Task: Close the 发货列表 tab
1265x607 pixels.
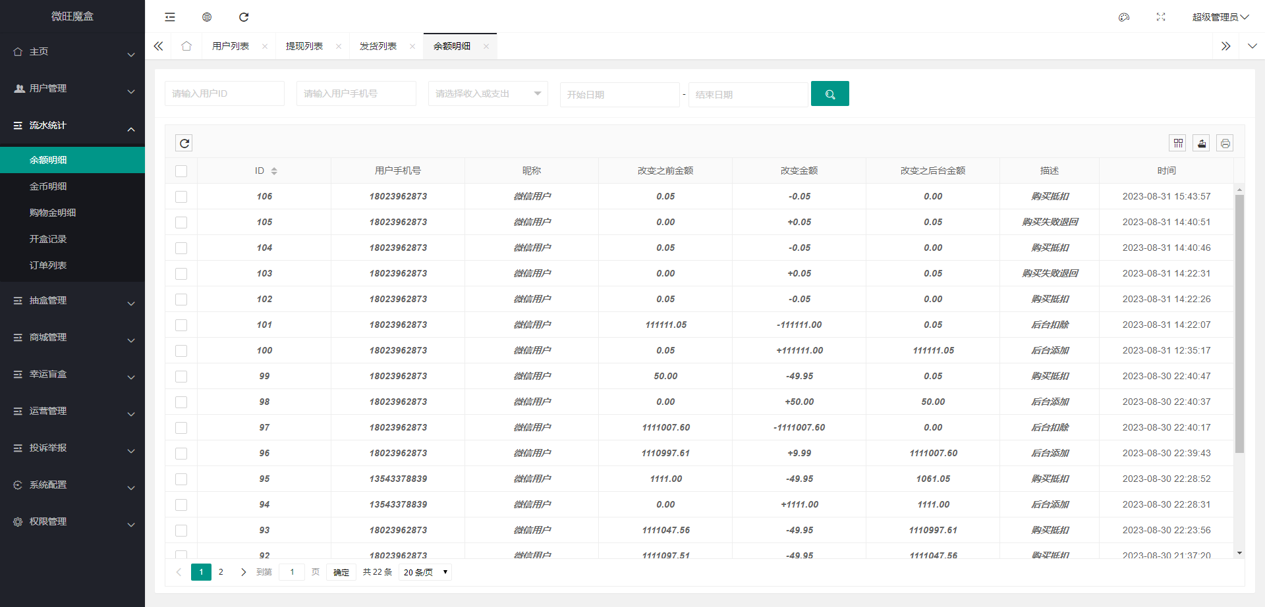Action: point(412,46)
